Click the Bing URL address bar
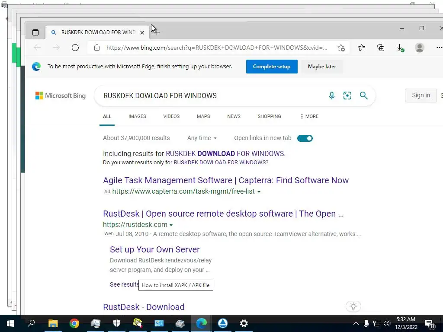The width and height of the screenshot is (443, 332). (217, 48)
